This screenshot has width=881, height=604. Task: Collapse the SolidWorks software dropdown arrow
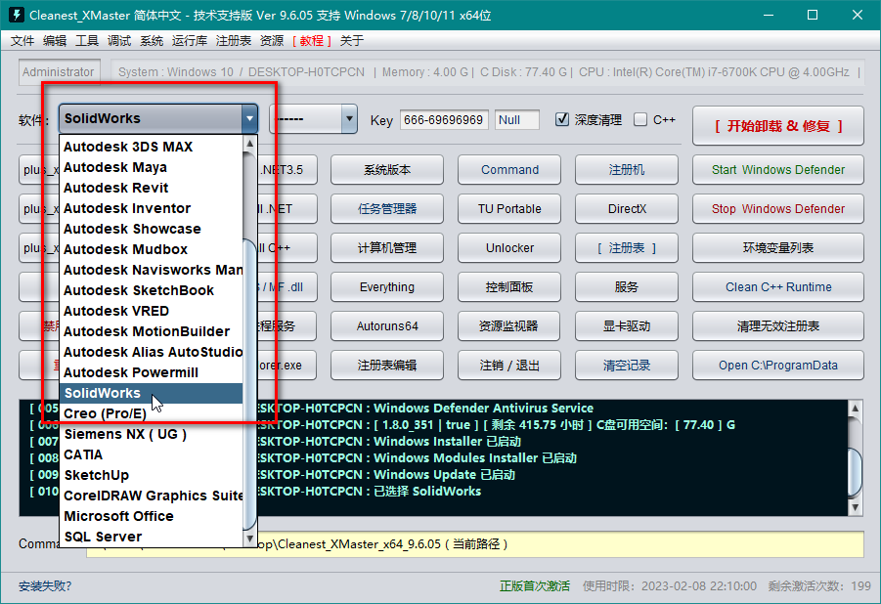[x=249, y=118]
